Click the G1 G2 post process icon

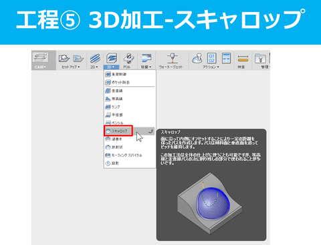tap(212, 58)
